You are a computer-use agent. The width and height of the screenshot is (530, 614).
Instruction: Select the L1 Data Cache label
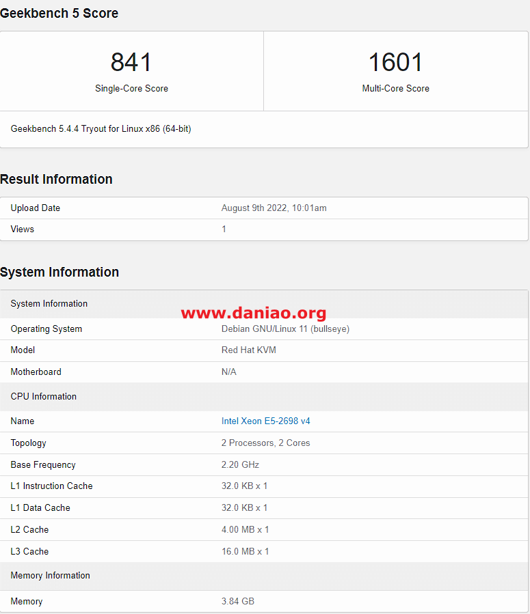(40, 508)
